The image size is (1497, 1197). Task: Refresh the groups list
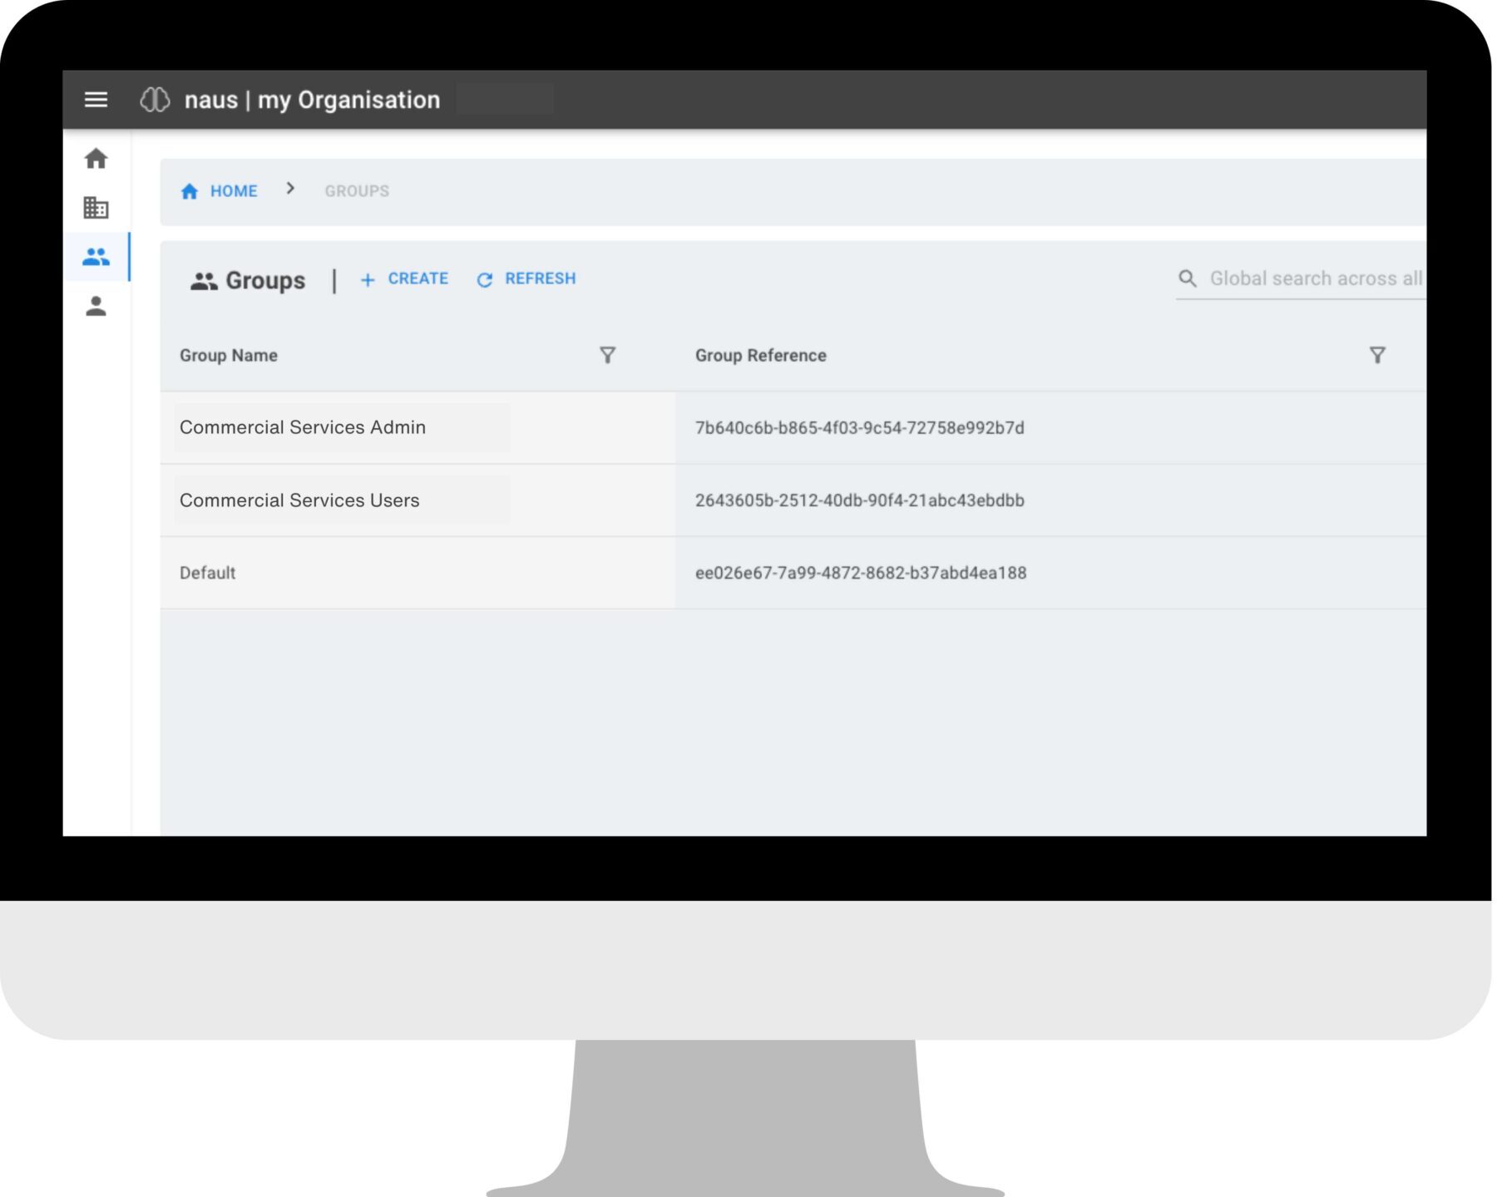(526, 279)
